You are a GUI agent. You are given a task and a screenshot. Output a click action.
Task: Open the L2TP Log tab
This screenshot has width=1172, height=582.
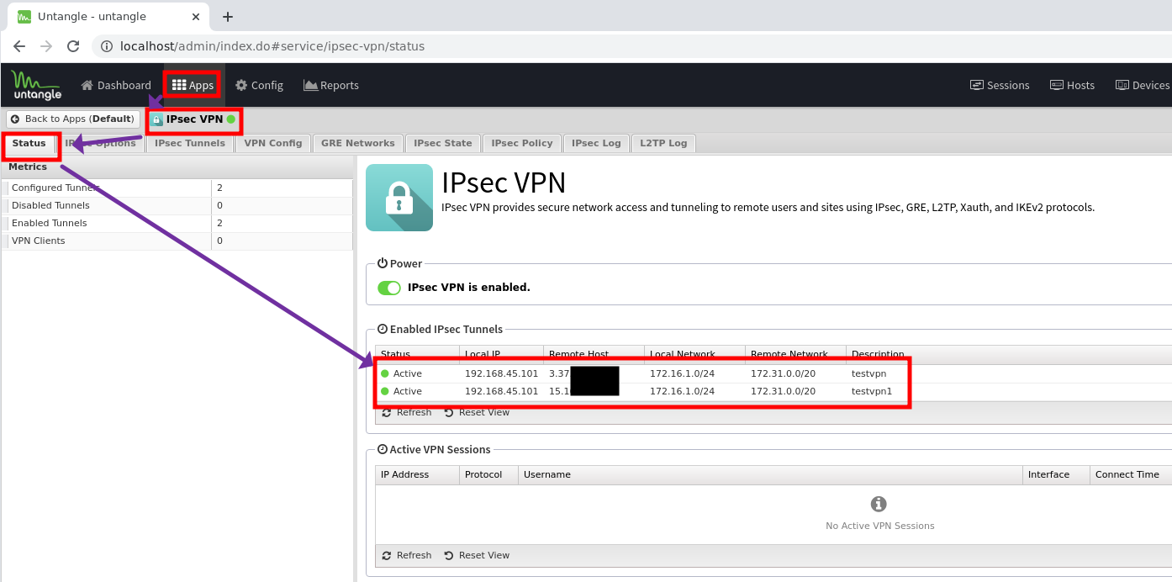point(663,143)
